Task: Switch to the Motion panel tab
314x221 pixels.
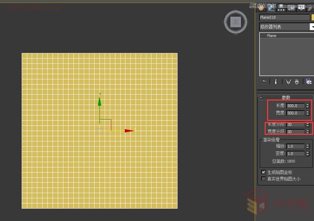Action: 291,8
